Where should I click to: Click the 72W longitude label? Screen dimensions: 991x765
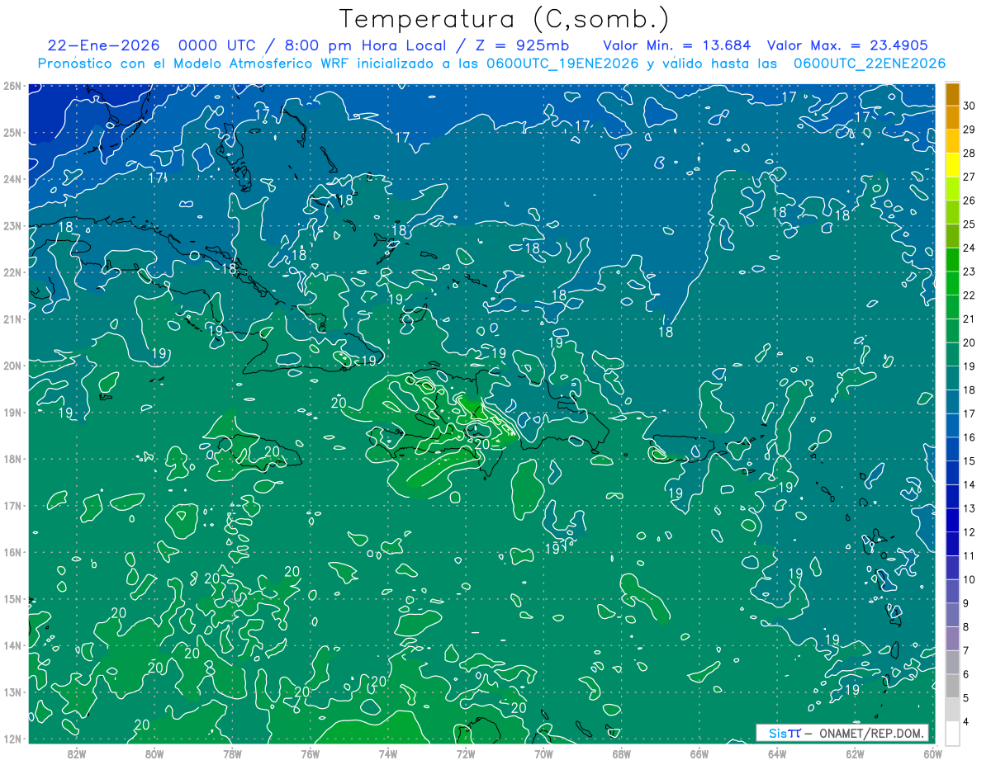click(x=466, y=753)
